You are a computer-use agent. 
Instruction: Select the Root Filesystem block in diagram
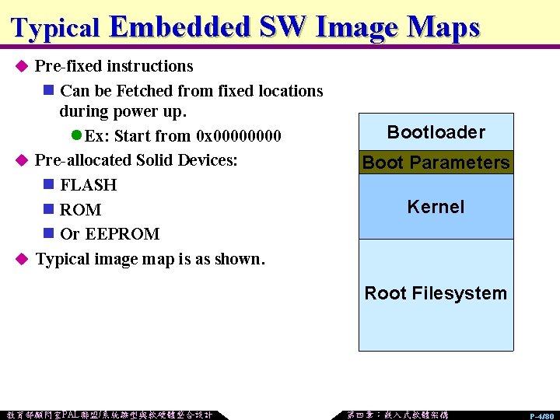(436, 295)
